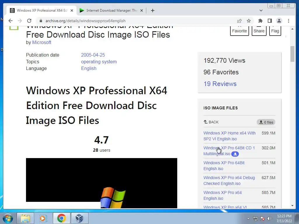Close the Internet Download Manager tab
This screenshot has height=224, width=299.
(x=142, y=10)
